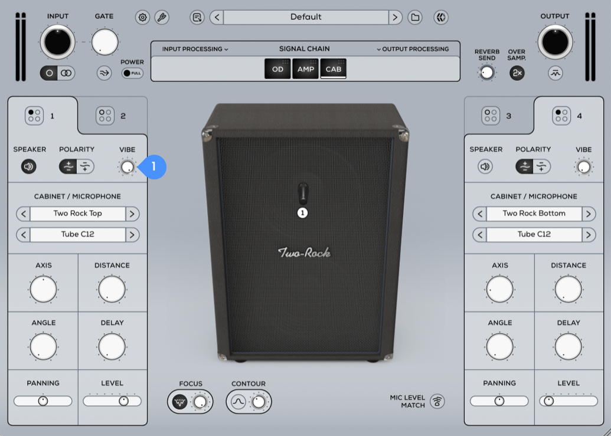Switch to mic tab 2
Viewport: 611px width, 436px height.
pos(113,116)
